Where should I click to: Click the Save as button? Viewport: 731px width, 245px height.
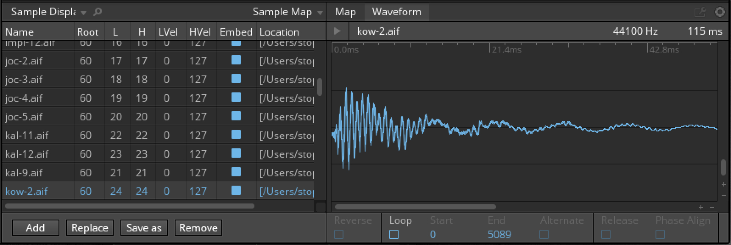pos(144,228)
